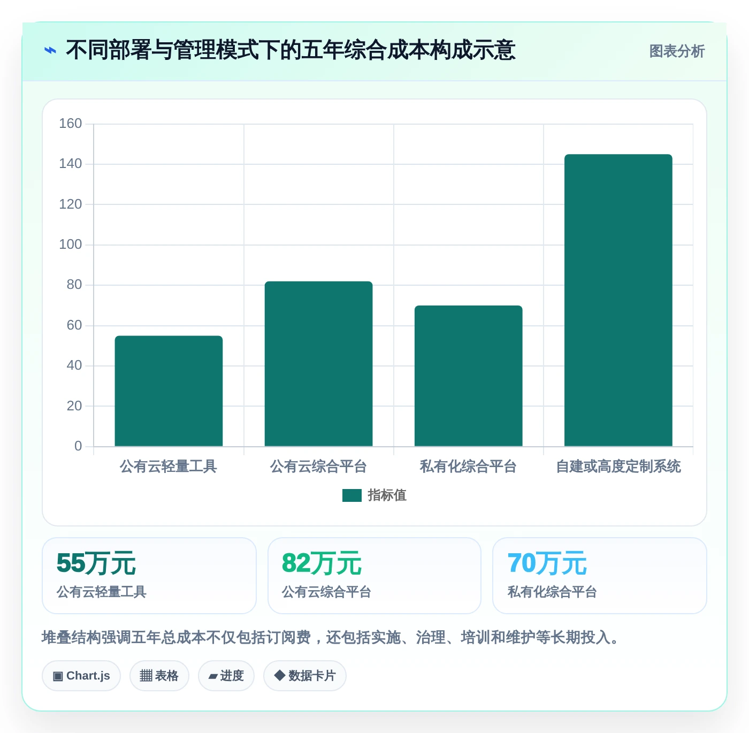The width and height of the screenshot is (749, 733).
Task: Click the 自建或高度定制系统 x-axis label
Action: (618, 467)
